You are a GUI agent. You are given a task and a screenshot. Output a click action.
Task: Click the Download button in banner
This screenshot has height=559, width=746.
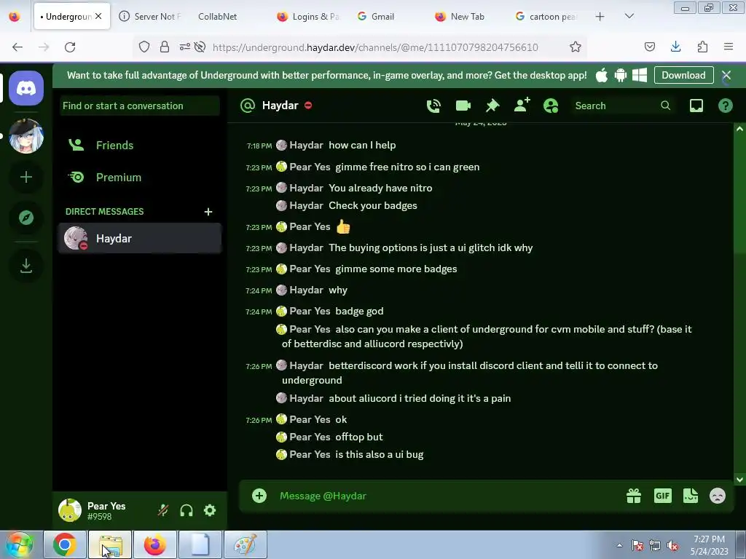[x=683, y=75]
